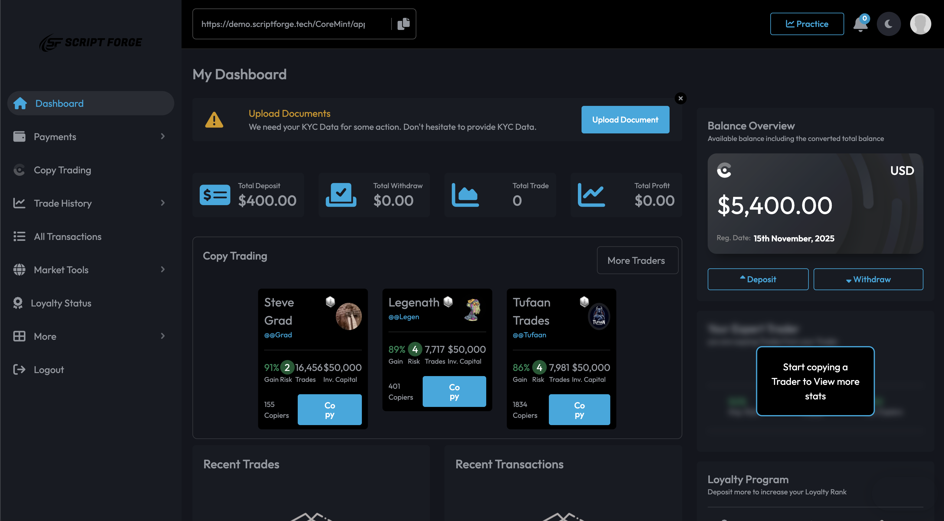Click the Script Forge logo
The height and width of the screenshot is (521, 944).
[x=90, y=42]
